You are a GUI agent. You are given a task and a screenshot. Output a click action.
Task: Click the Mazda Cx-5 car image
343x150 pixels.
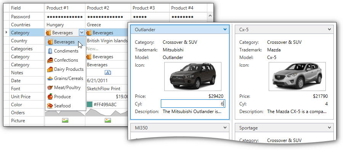click(x=297, y=76)
